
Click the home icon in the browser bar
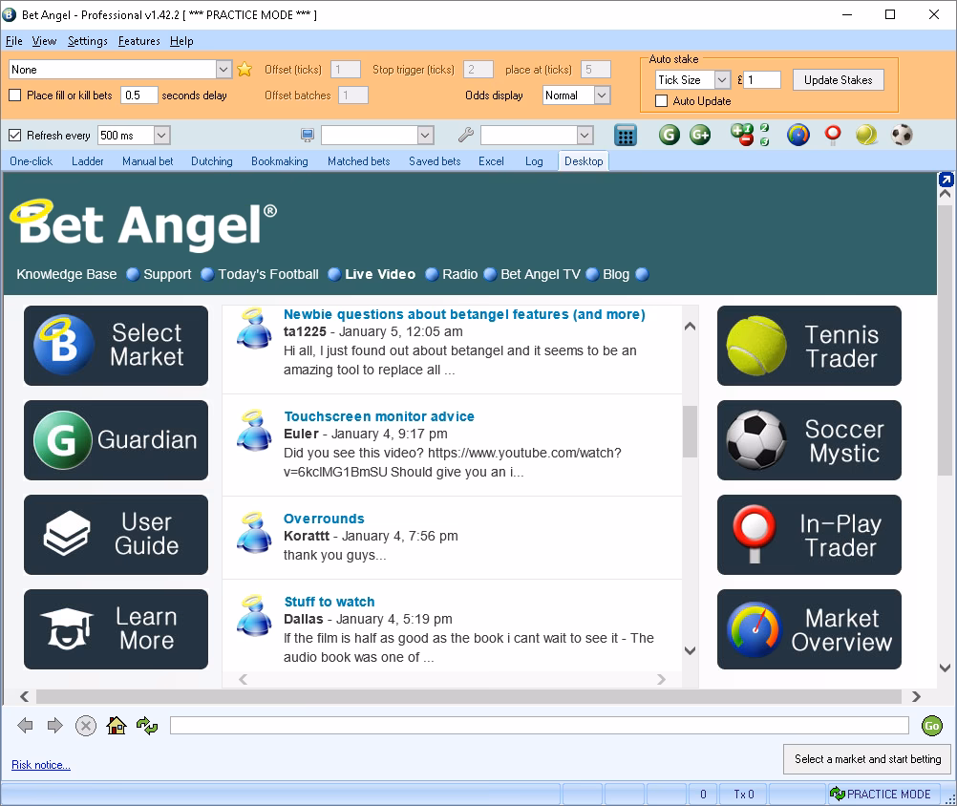tap(115, 726)
